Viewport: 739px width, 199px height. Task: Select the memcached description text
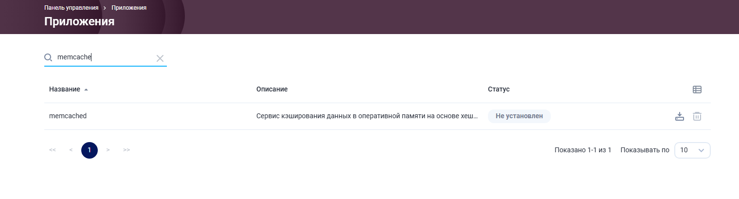pos(367,116)
